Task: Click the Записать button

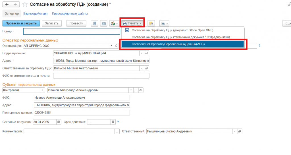Action: pyautogui.click(x=51, y=23)
